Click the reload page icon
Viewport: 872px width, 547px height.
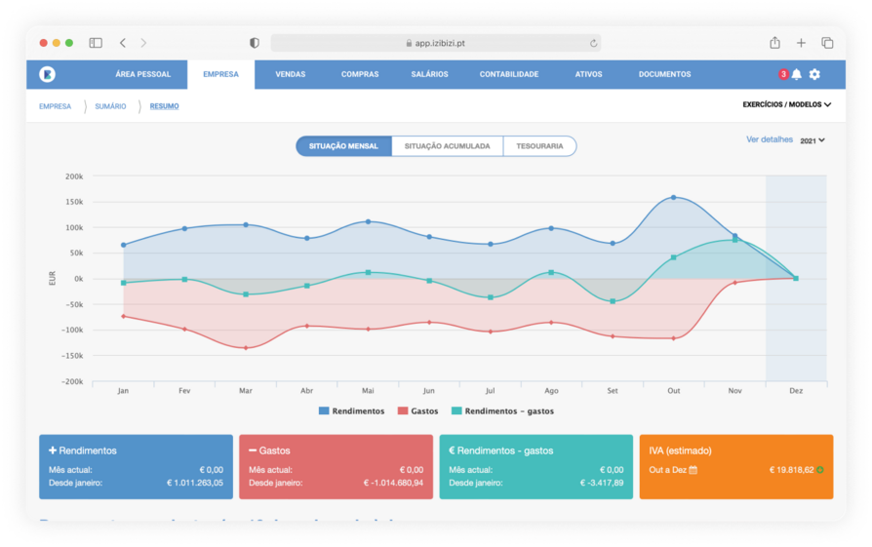pos(593,43)
